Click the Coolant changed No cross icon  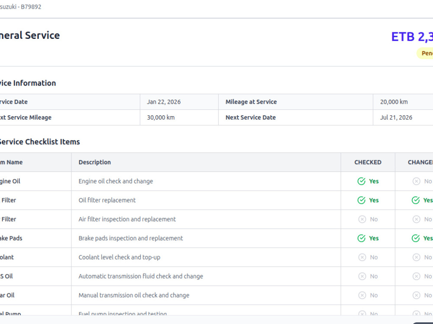(x=417, y=257)
